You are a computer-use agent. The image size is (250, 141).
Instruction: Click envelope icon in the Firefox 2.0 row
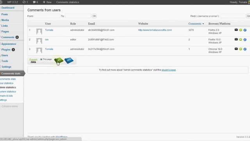coord(236,30)
